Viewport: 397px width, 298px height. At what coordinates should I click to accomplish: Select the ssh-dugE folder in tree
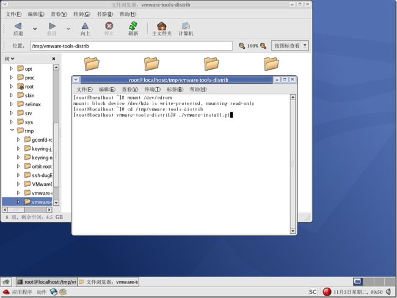[38, 175]
